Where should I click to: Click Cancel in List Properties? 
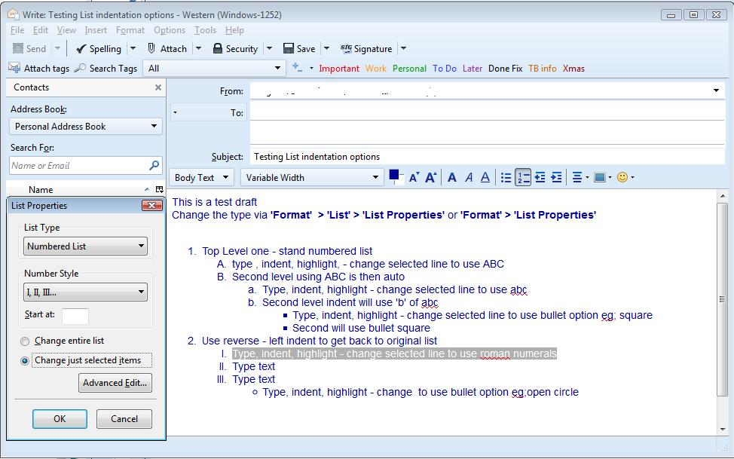(124, 419)
